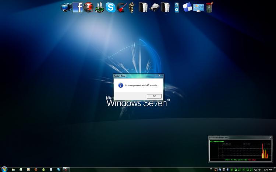Open the flame-colored tray icon next to FP
This screenshot has height=172, width=276.
216,170
